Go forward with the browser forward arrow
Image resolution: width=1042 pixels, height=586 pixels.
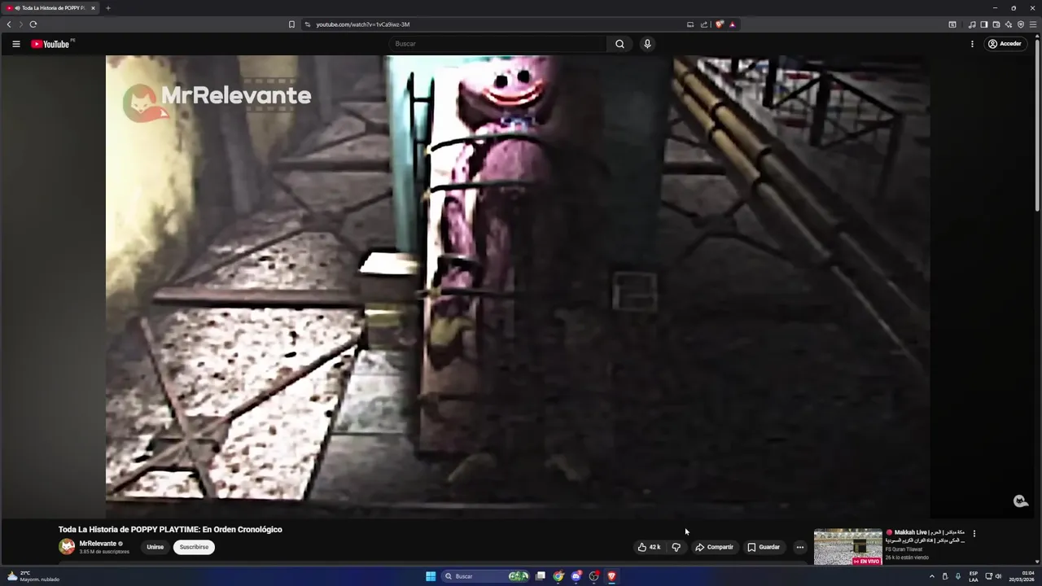20,24
